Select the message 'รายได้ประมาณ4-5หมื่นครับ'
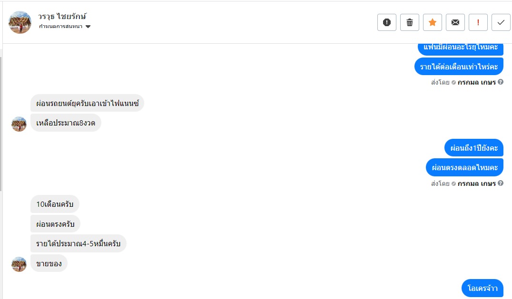The height and width of the screenshot is (299, 512). click(x=79, y=243)
